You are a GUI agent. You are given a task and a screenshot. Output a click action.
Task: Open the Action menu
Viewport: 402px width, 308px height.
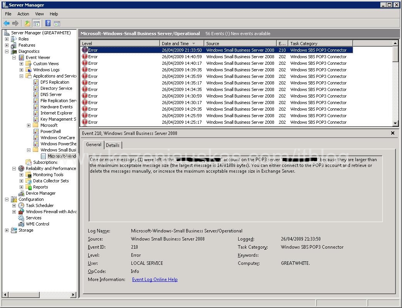23,14
